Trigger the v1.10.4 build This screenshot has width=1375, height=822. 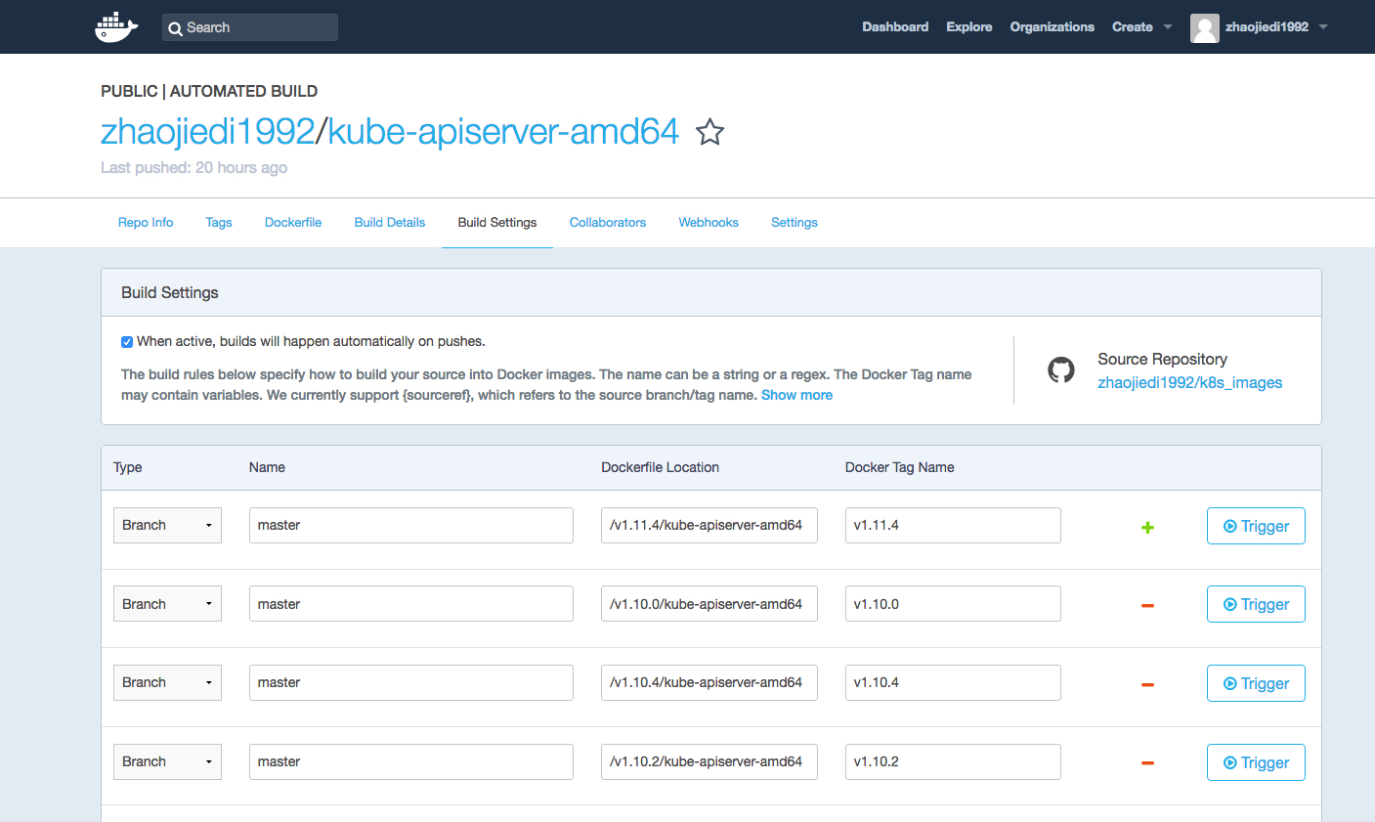[x=1256, y=683]
